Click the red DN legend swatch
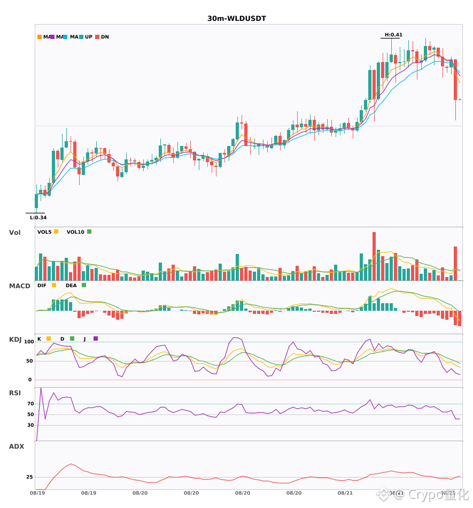This screenshot has width=473, height=508. click(x=97, y=37)
